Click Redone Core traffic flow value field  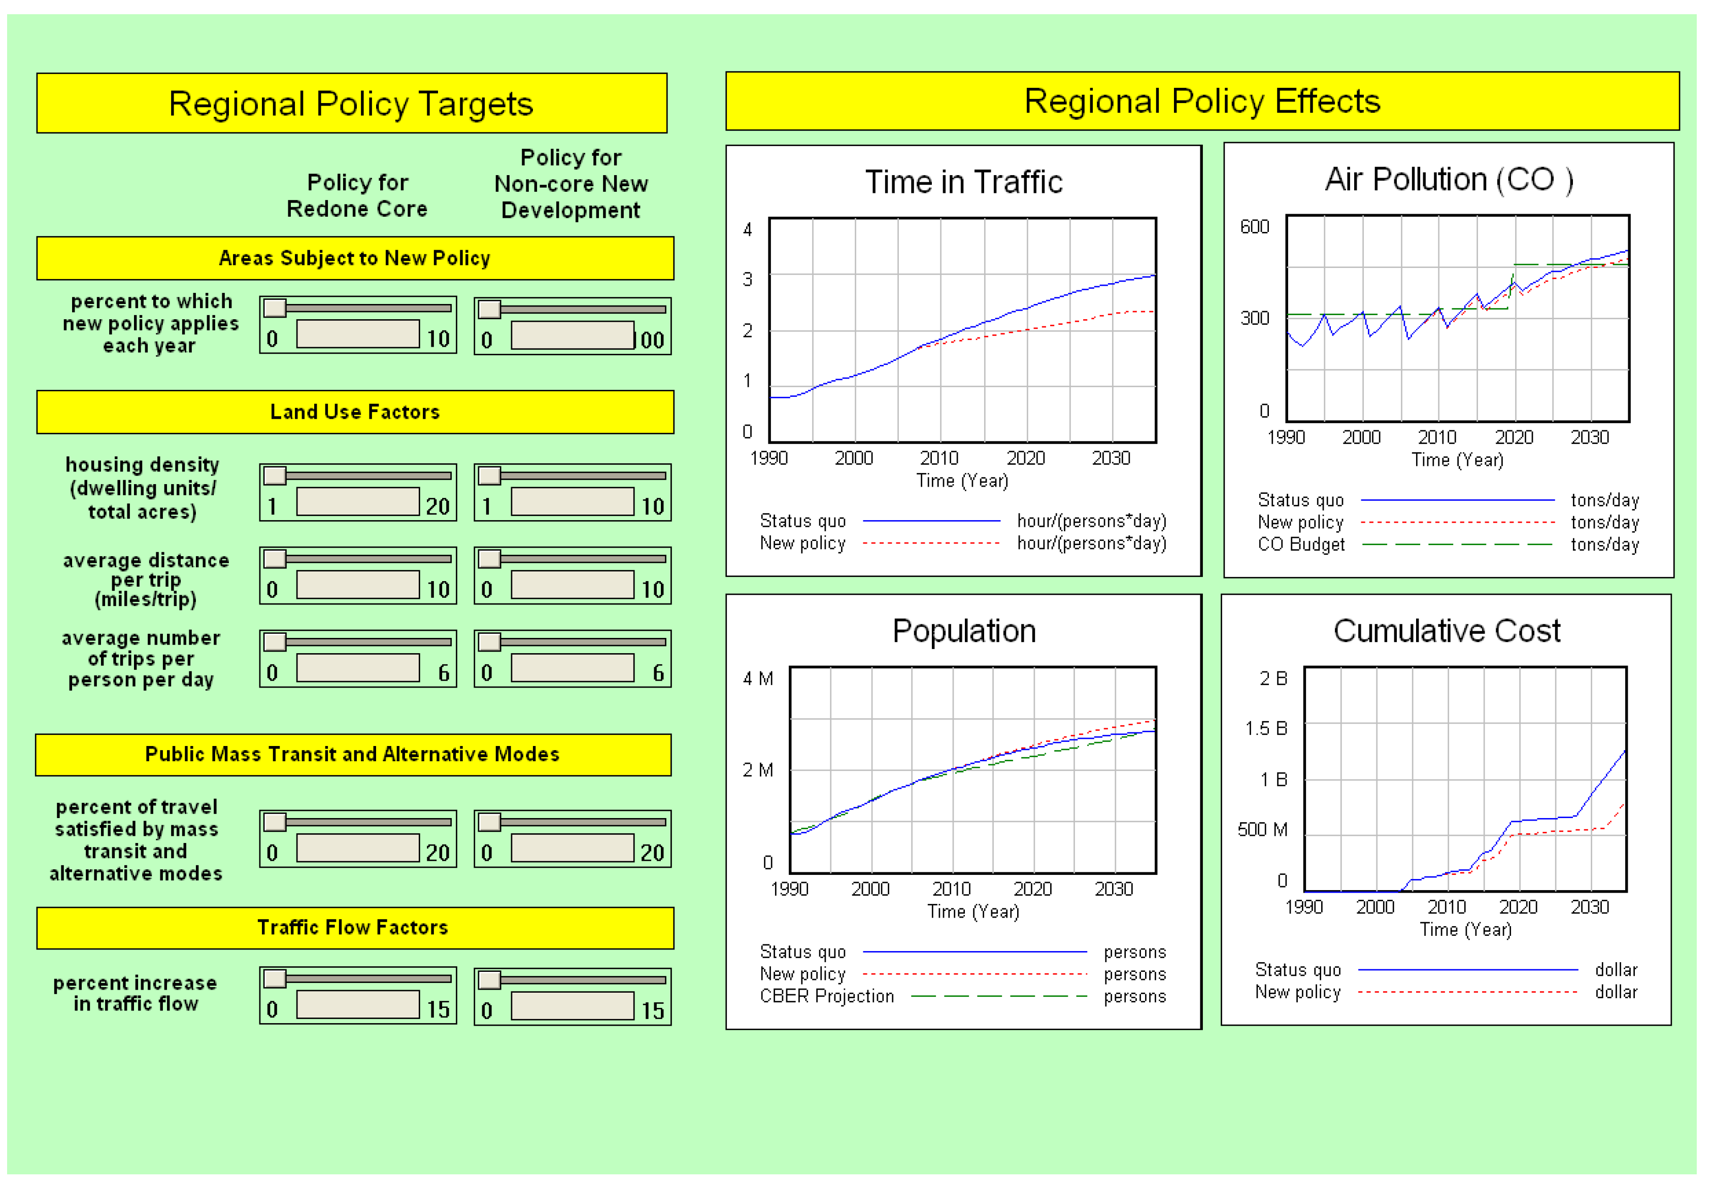point(358,1005)
